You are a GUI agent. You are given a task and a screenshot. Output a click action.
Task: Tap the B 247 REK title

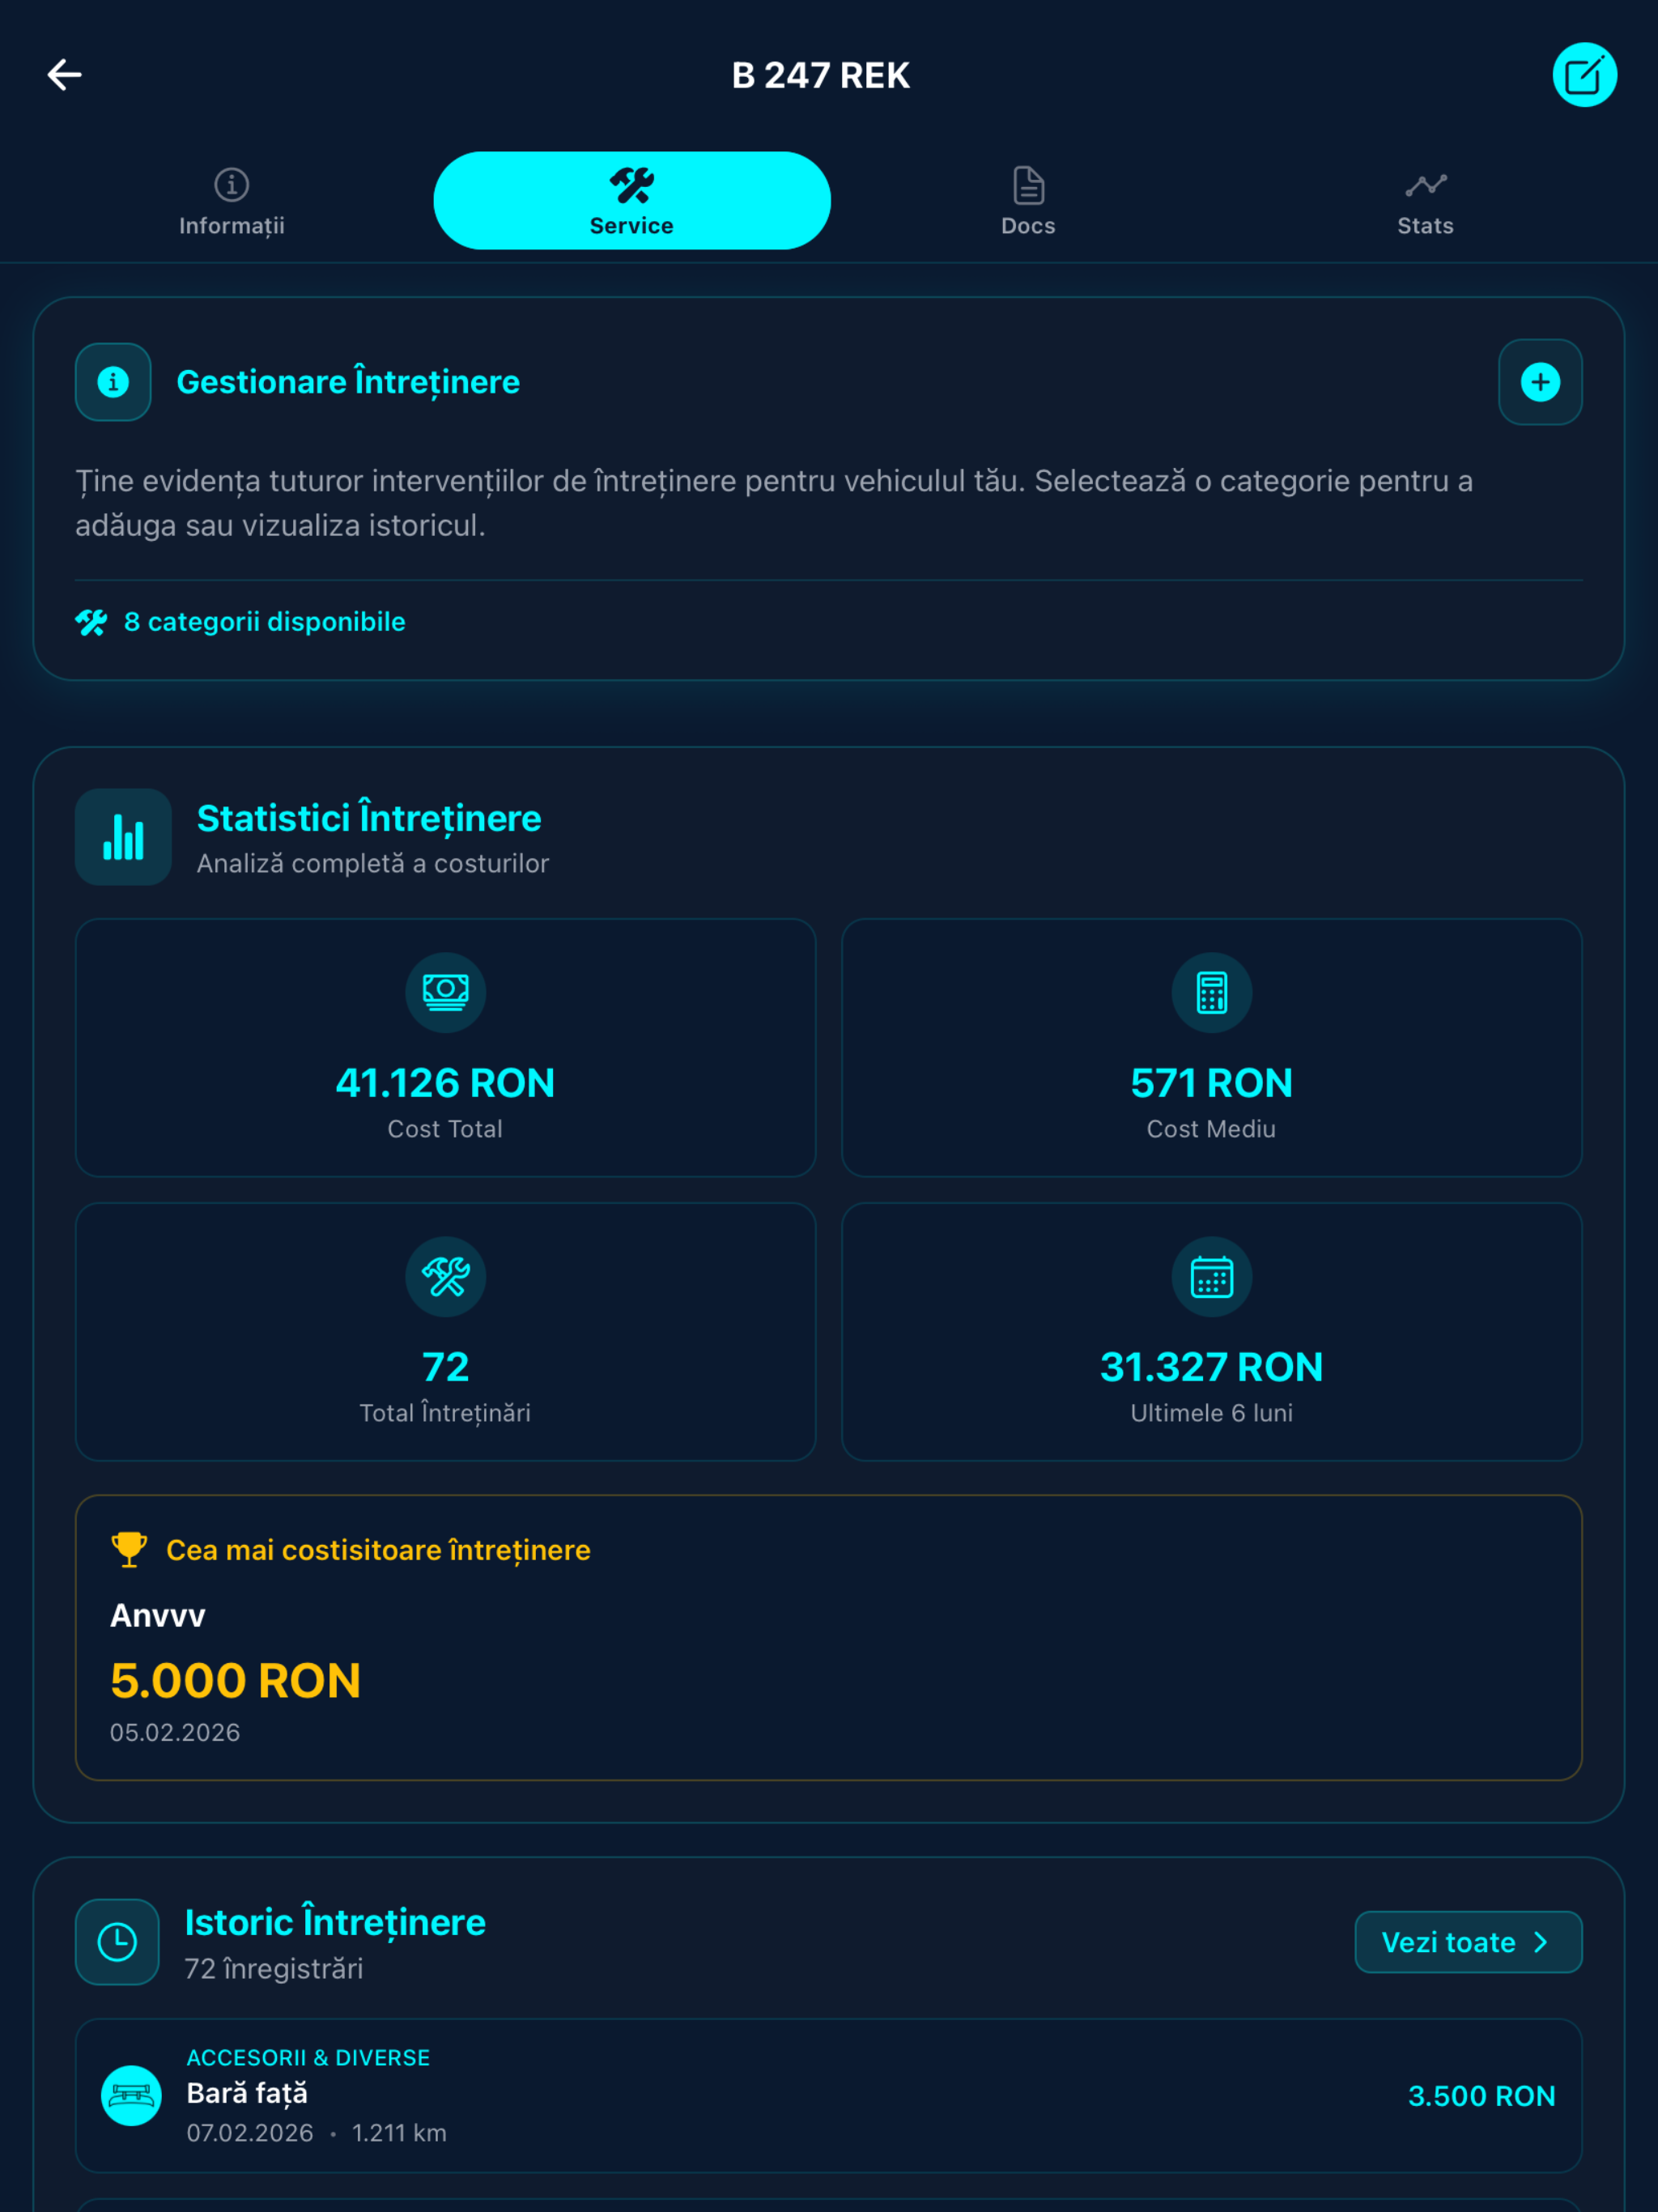[x=821, y=75]
